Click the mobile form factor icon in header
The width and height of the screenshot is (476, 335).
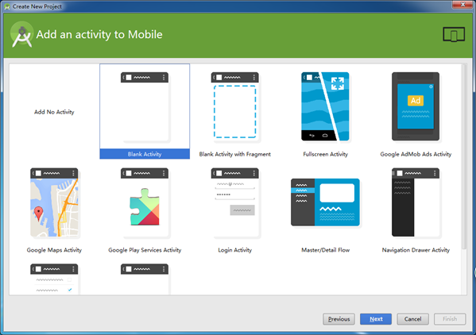tap(454, 34)
